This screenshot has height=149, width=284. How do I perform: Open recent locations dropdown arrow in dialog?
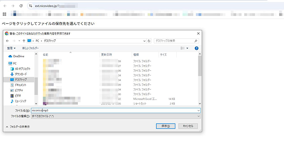click(x=19, y=41)
